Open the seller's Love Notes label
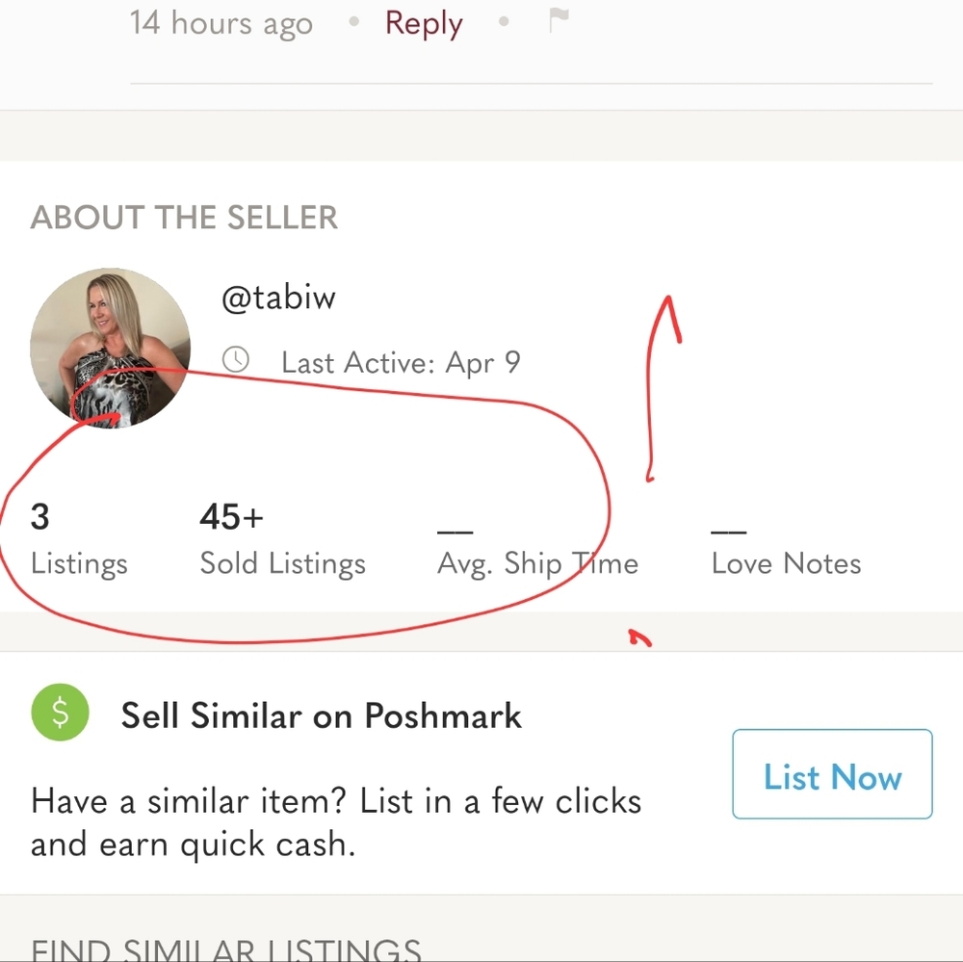Image resolution: width=963 pixels, height=962 pixels. (786, 563)
